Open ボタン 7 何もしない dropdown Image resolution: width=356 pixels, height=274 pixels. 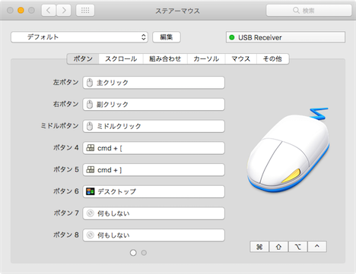click(154, 213)
